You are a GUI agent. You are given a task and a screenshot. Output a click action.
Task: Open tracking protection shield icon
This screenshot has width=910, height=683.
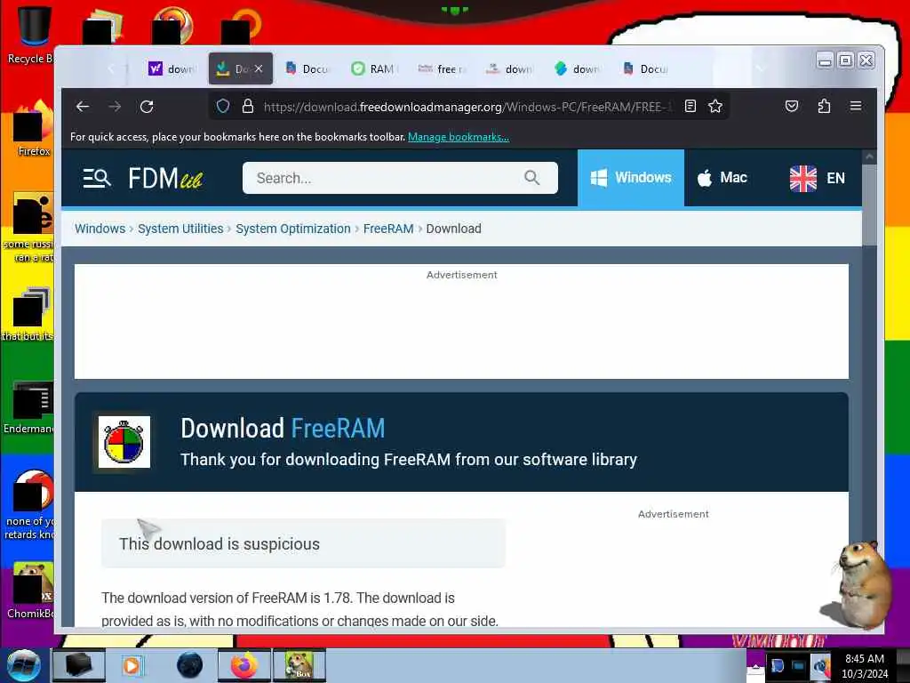click(x=223, y=107)
